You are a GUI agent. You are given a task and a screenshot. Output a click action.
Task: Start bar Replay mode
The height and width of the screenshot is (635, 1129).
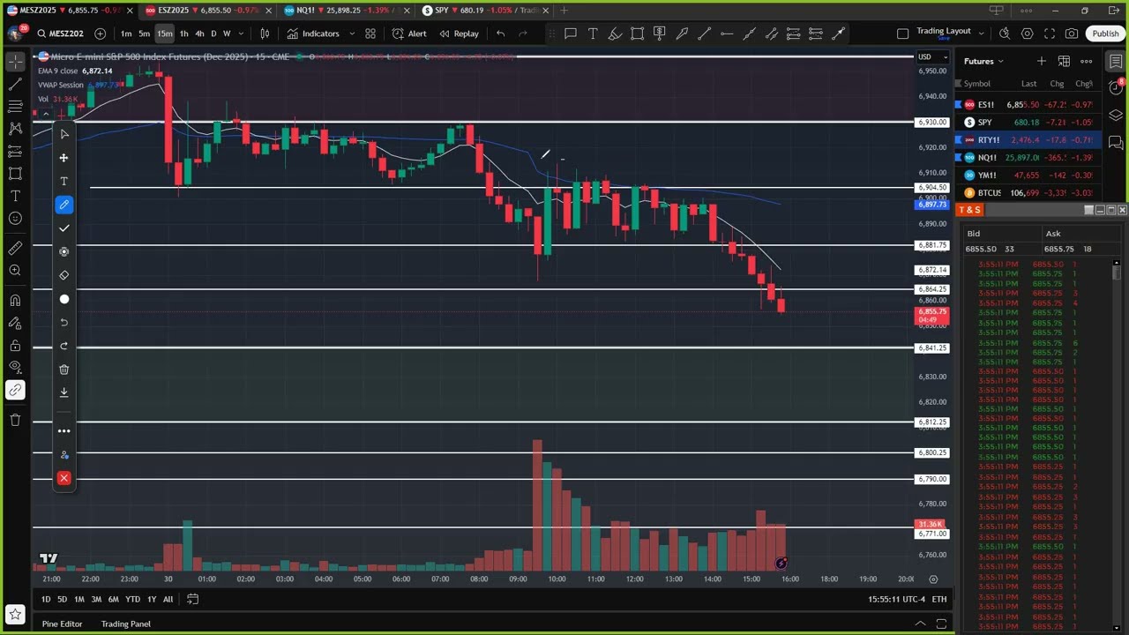(x=459, y=34)
